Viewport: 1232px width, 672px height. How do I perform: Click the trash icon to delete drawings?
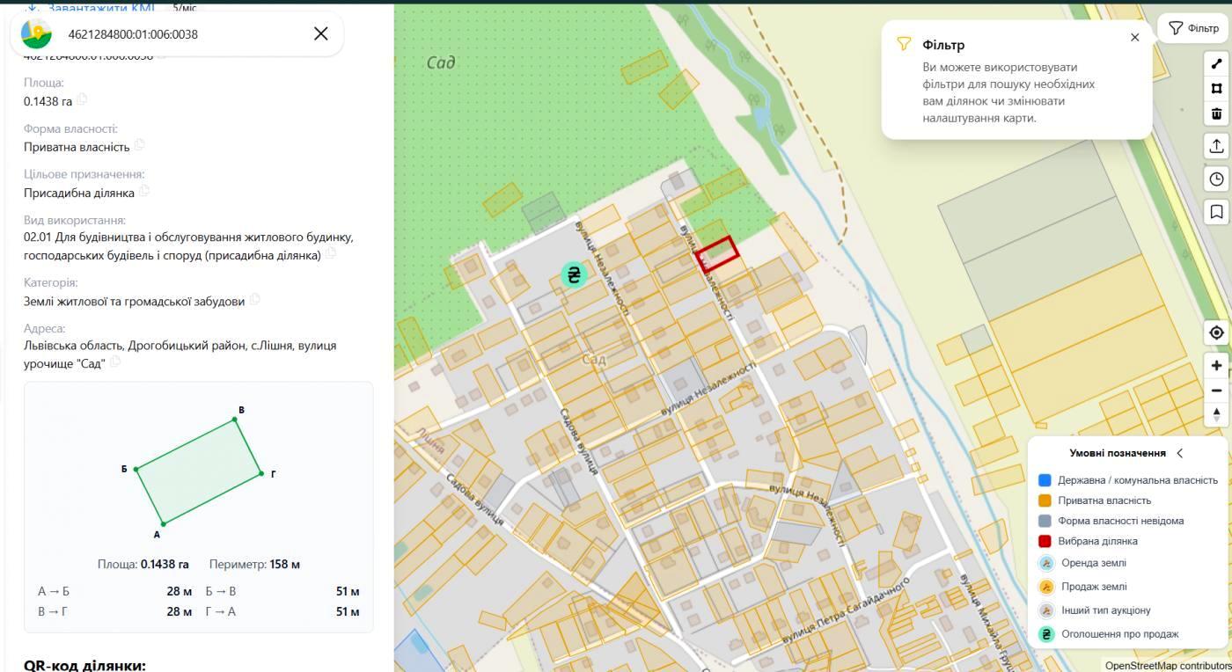[1216, 113]
